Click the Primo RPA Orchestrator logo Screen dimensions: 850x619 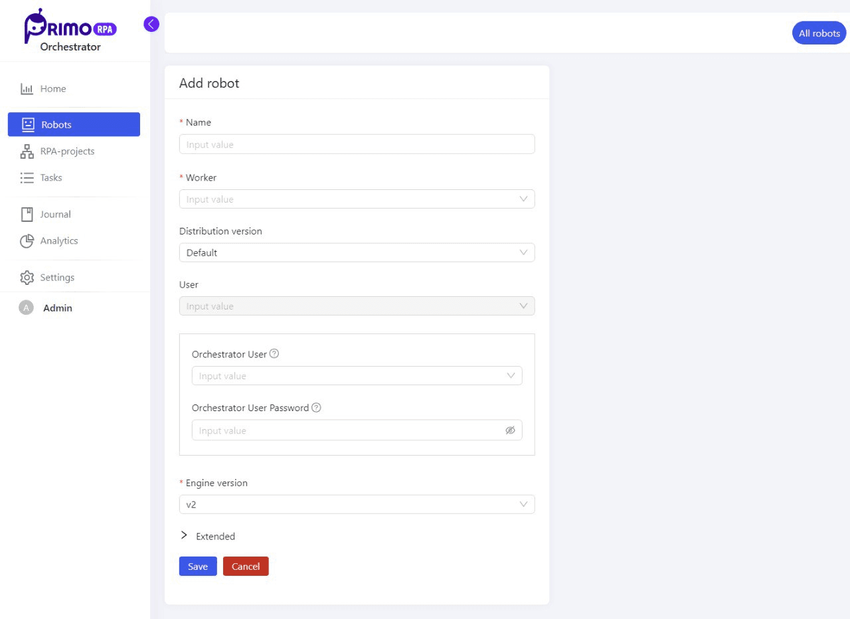tap(70, 31)
